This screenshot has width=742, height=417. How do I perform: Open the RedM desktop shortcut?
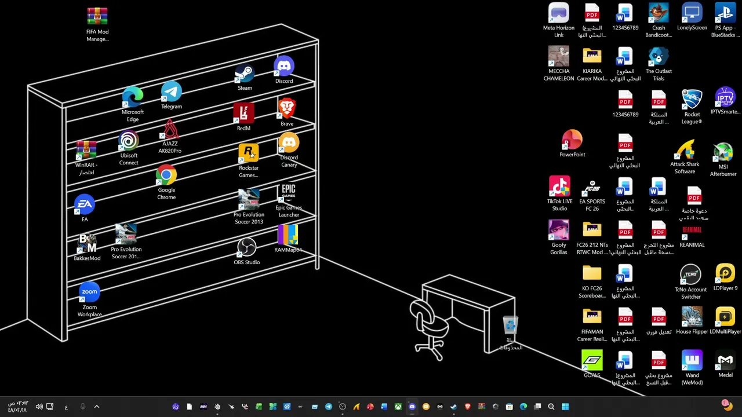(243, 117)
